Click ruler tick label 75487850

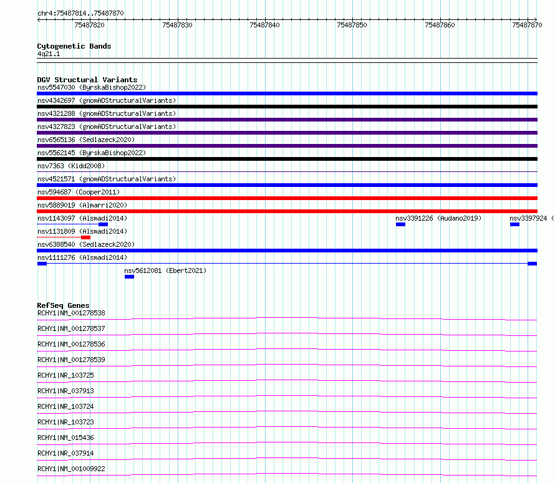(x=352, y=25)
